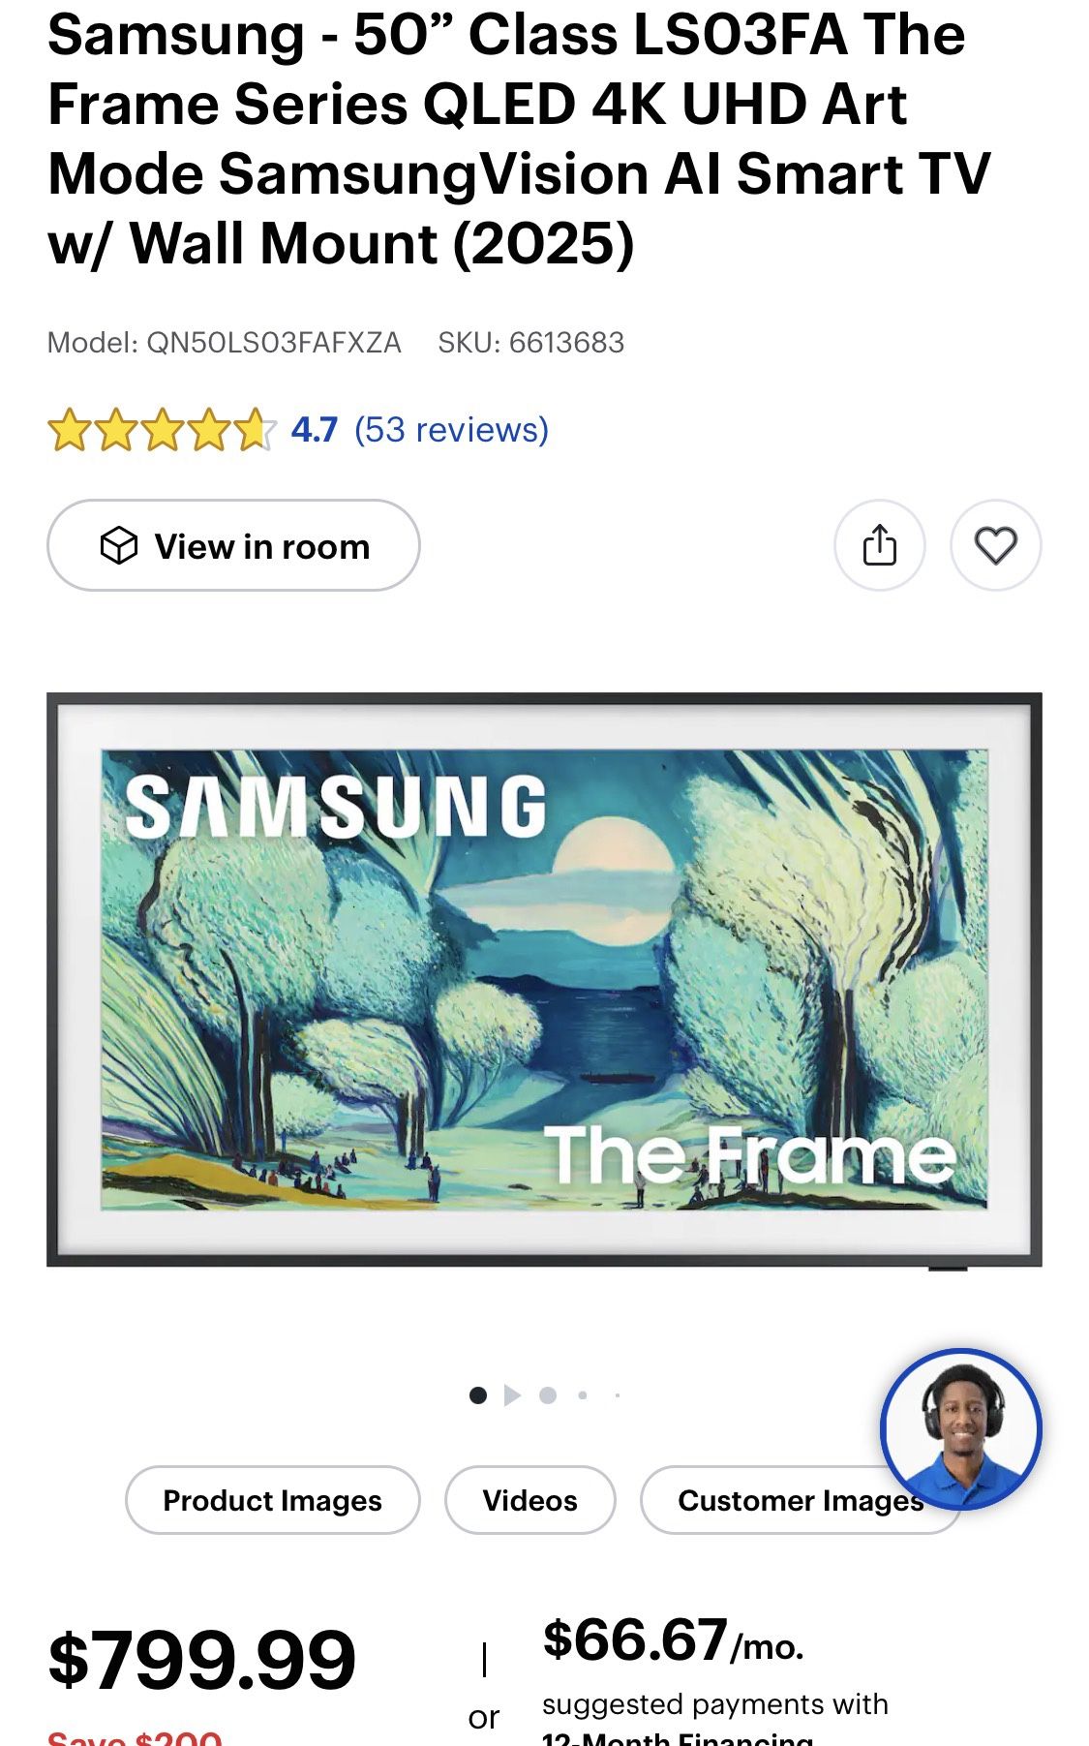This screenshot has height=1746, width=1089.
Task: Open the View in room button
Action: [x=233, y=545]
